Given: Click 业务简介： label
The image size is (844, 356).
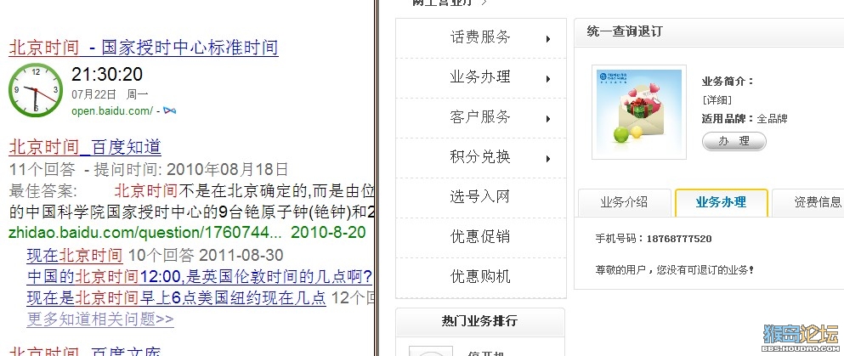Looking at the screenshot, I should click(728, 82).
